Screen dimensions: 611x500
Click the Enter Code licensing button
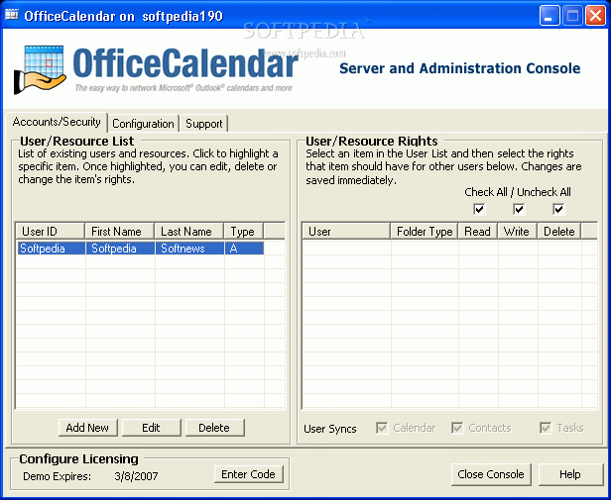pyautogui.click(x=248, y=474)
